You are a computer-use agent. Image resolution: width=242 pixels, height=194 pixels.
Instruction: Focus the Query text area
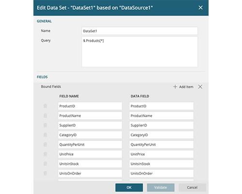[x=139, y=52]
